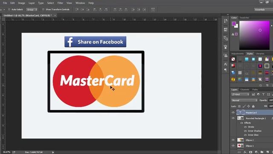Toggle lock all padlock icon

tap(253, 106)
